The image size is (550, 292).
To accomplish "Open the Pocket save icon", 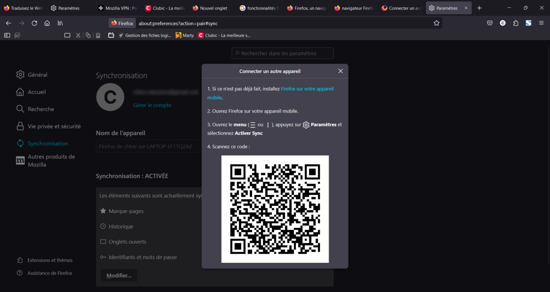I will point(490,23).
